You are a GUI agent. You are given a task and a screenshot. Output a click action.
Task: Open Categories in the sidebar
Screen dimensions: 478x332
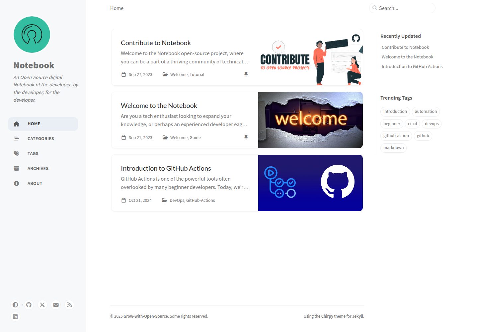tap(43, 139)
